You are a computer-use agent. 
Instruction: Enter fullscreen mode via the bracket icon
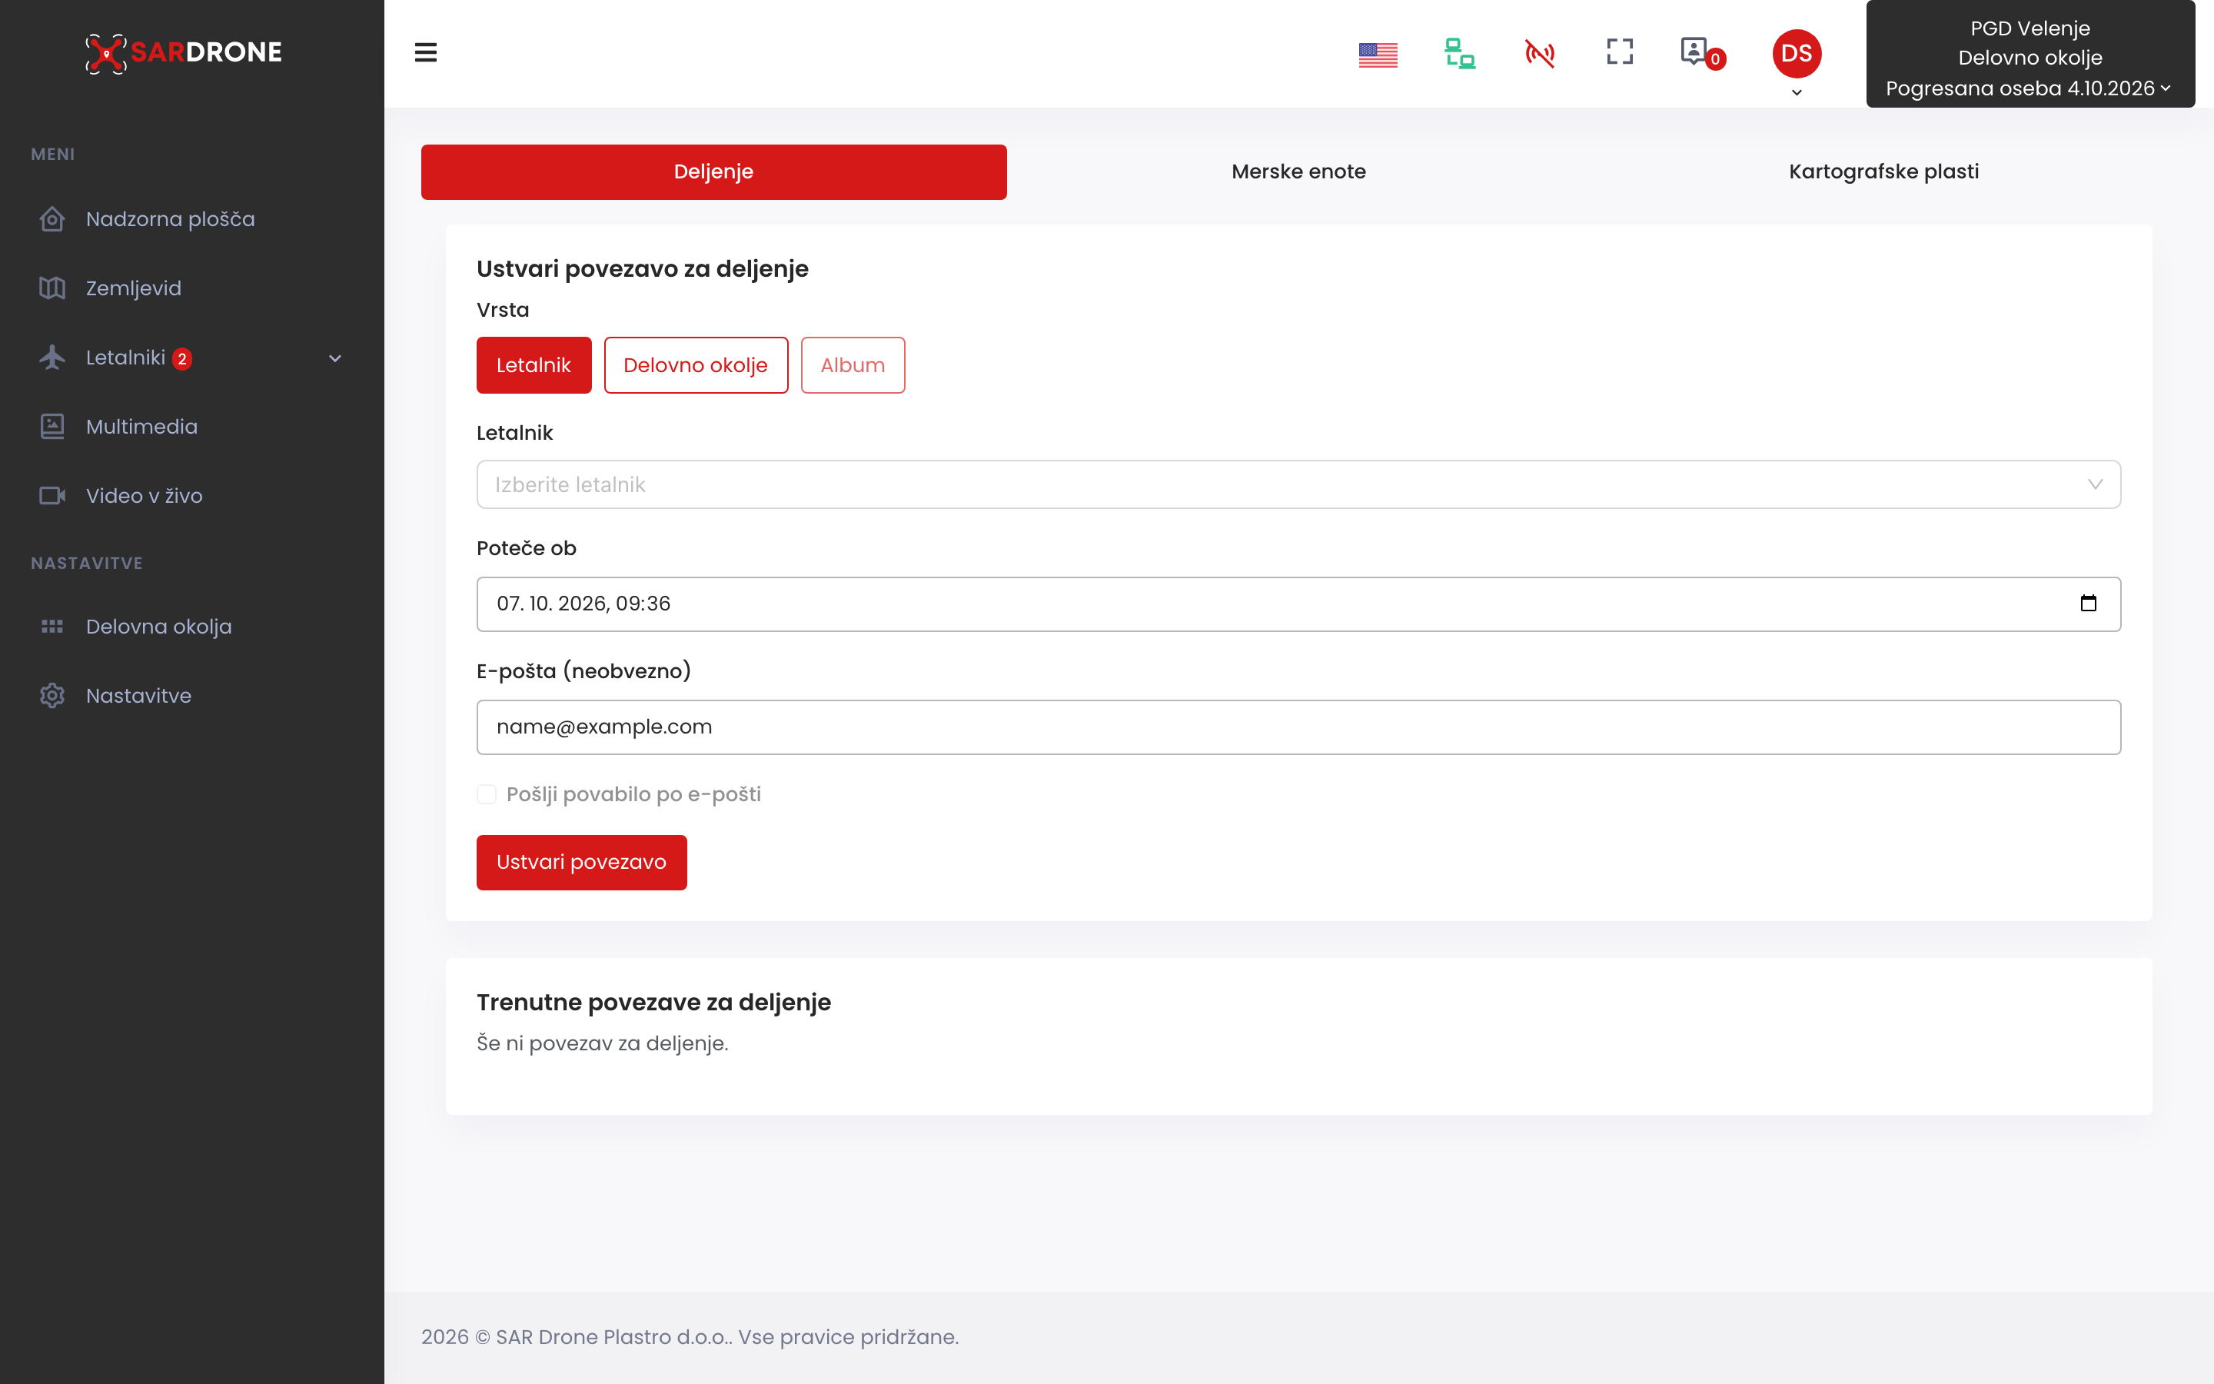[1619, 52]
